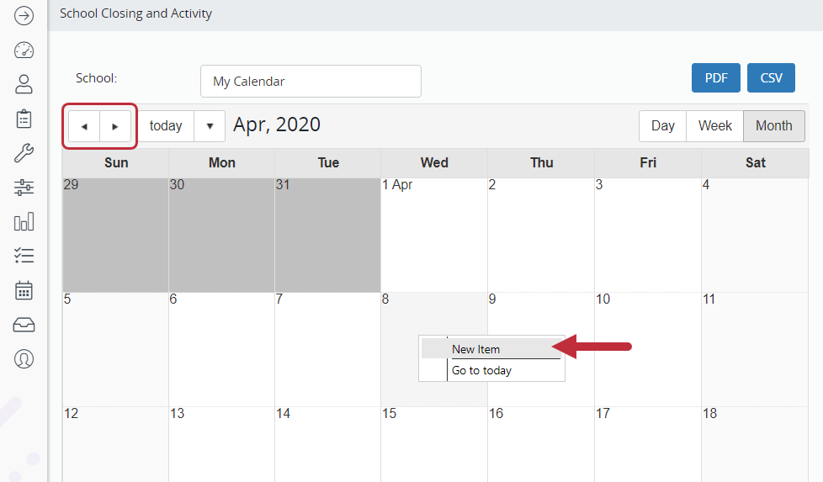Click the CSV export button

pos(771,78)
